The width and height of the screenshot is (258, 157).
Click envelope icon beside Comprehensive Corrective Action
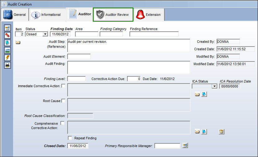tap(197, 132)
